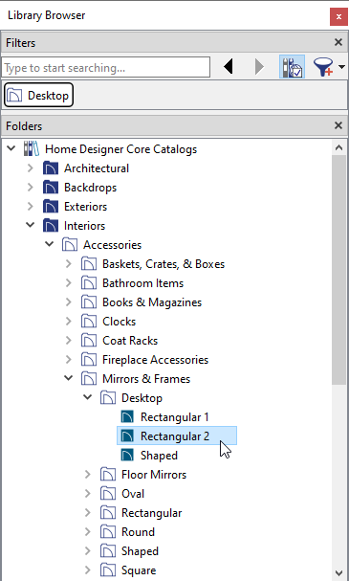The width and height of the screenshot is (349, 581).
Task: Expand the Rectangular folder
Action: point(88,512)
